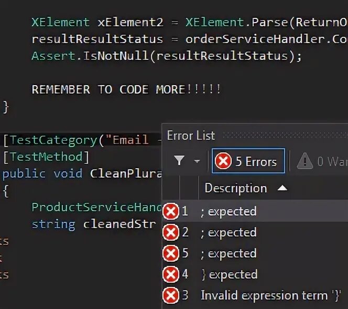
Task: Click the Error List panel title
Action: [191, 136]
